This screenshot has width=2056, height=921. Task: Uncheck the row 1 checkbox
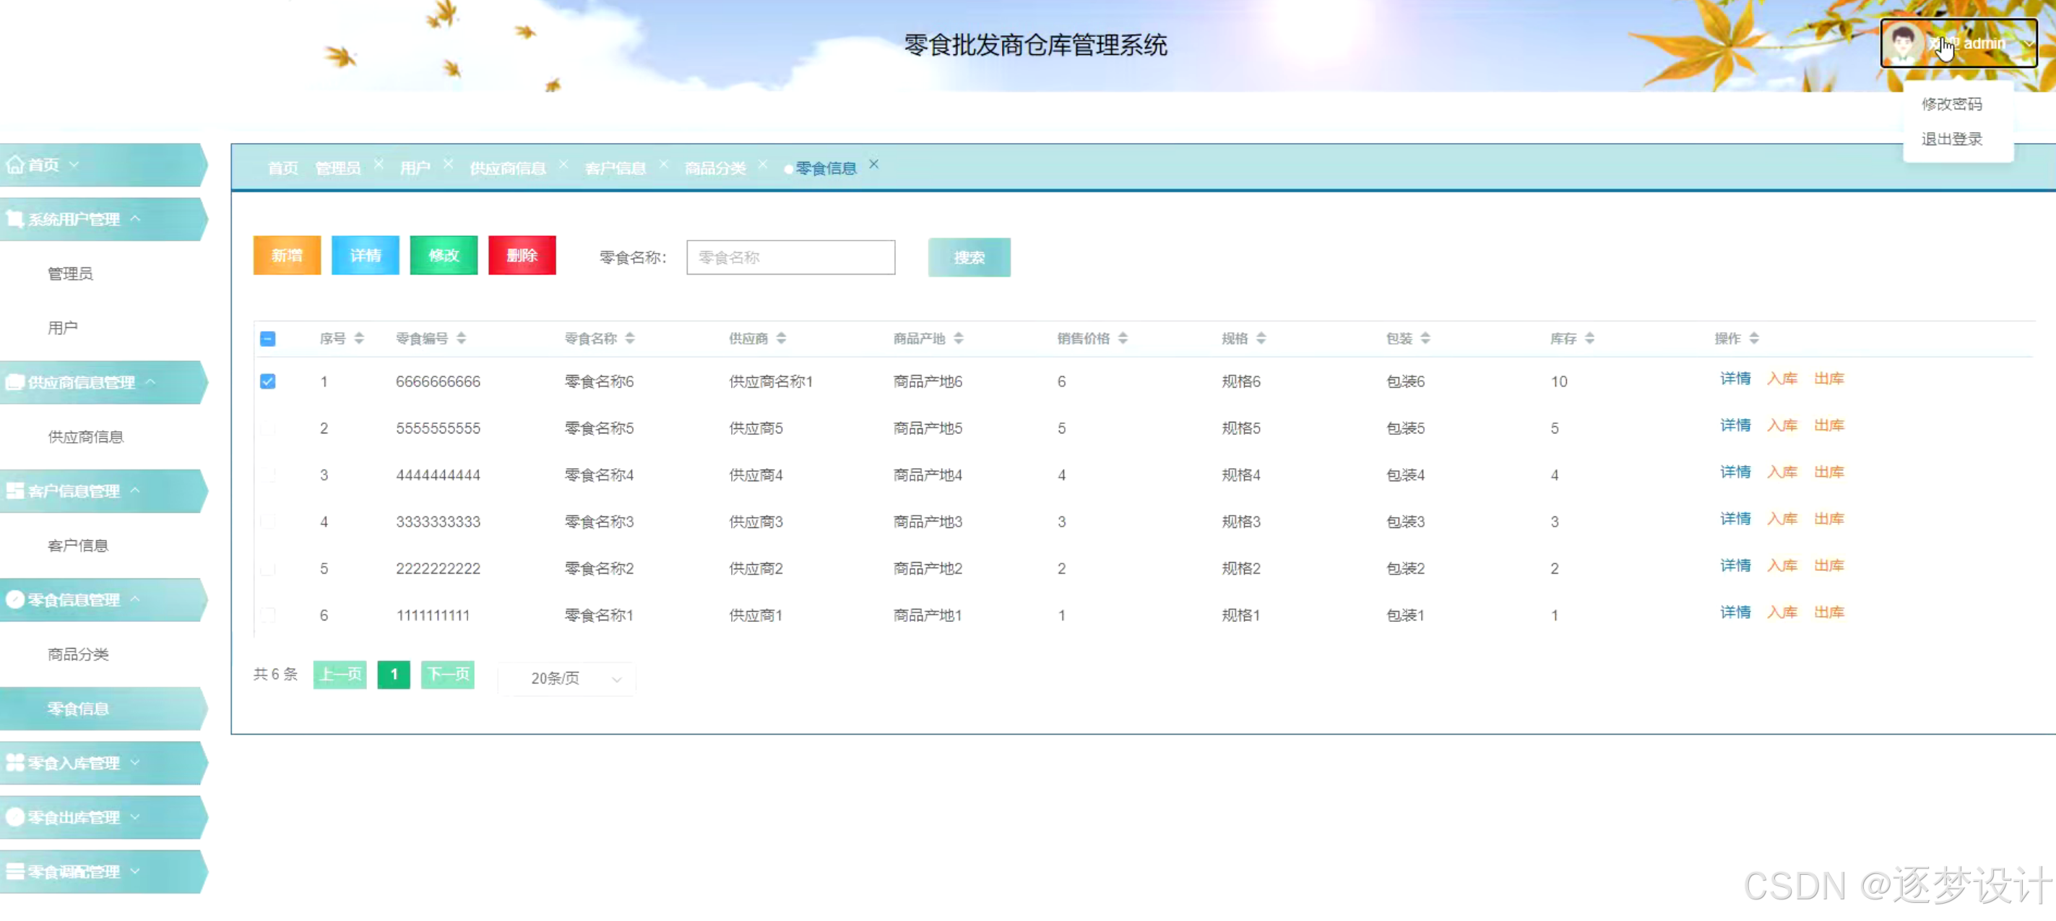click(x=268, y=381)
